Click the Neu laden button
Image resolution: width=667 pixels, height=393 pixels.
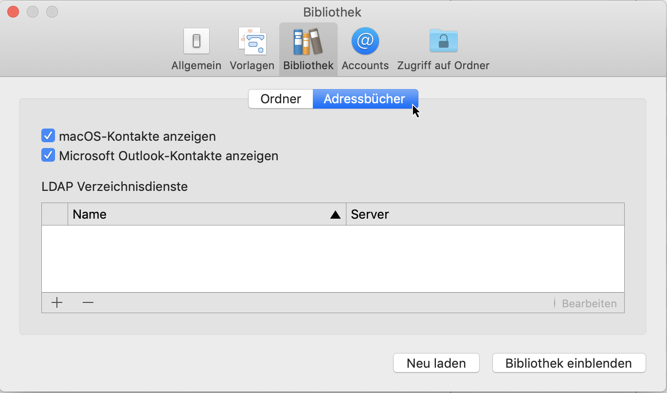point(435,363)
